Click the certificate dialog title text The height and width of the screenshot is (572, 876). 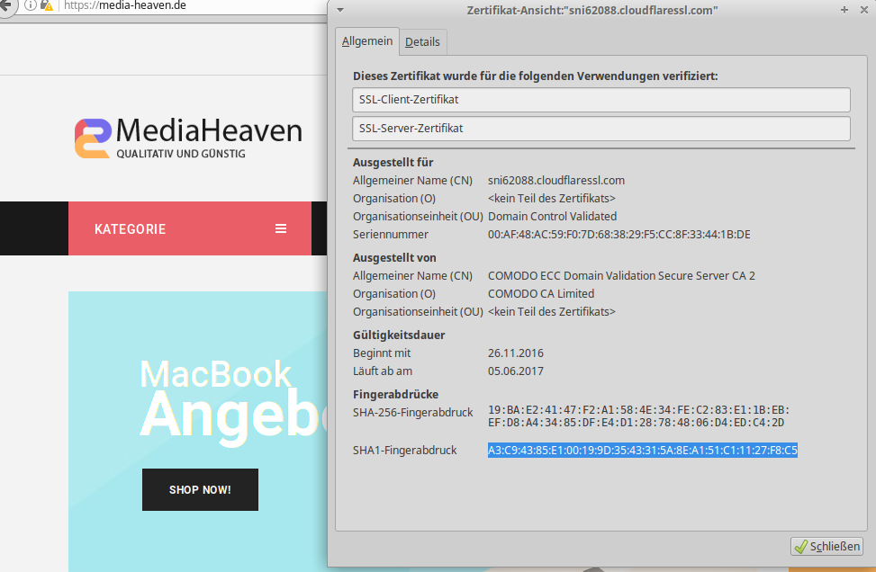click(592, 10)
